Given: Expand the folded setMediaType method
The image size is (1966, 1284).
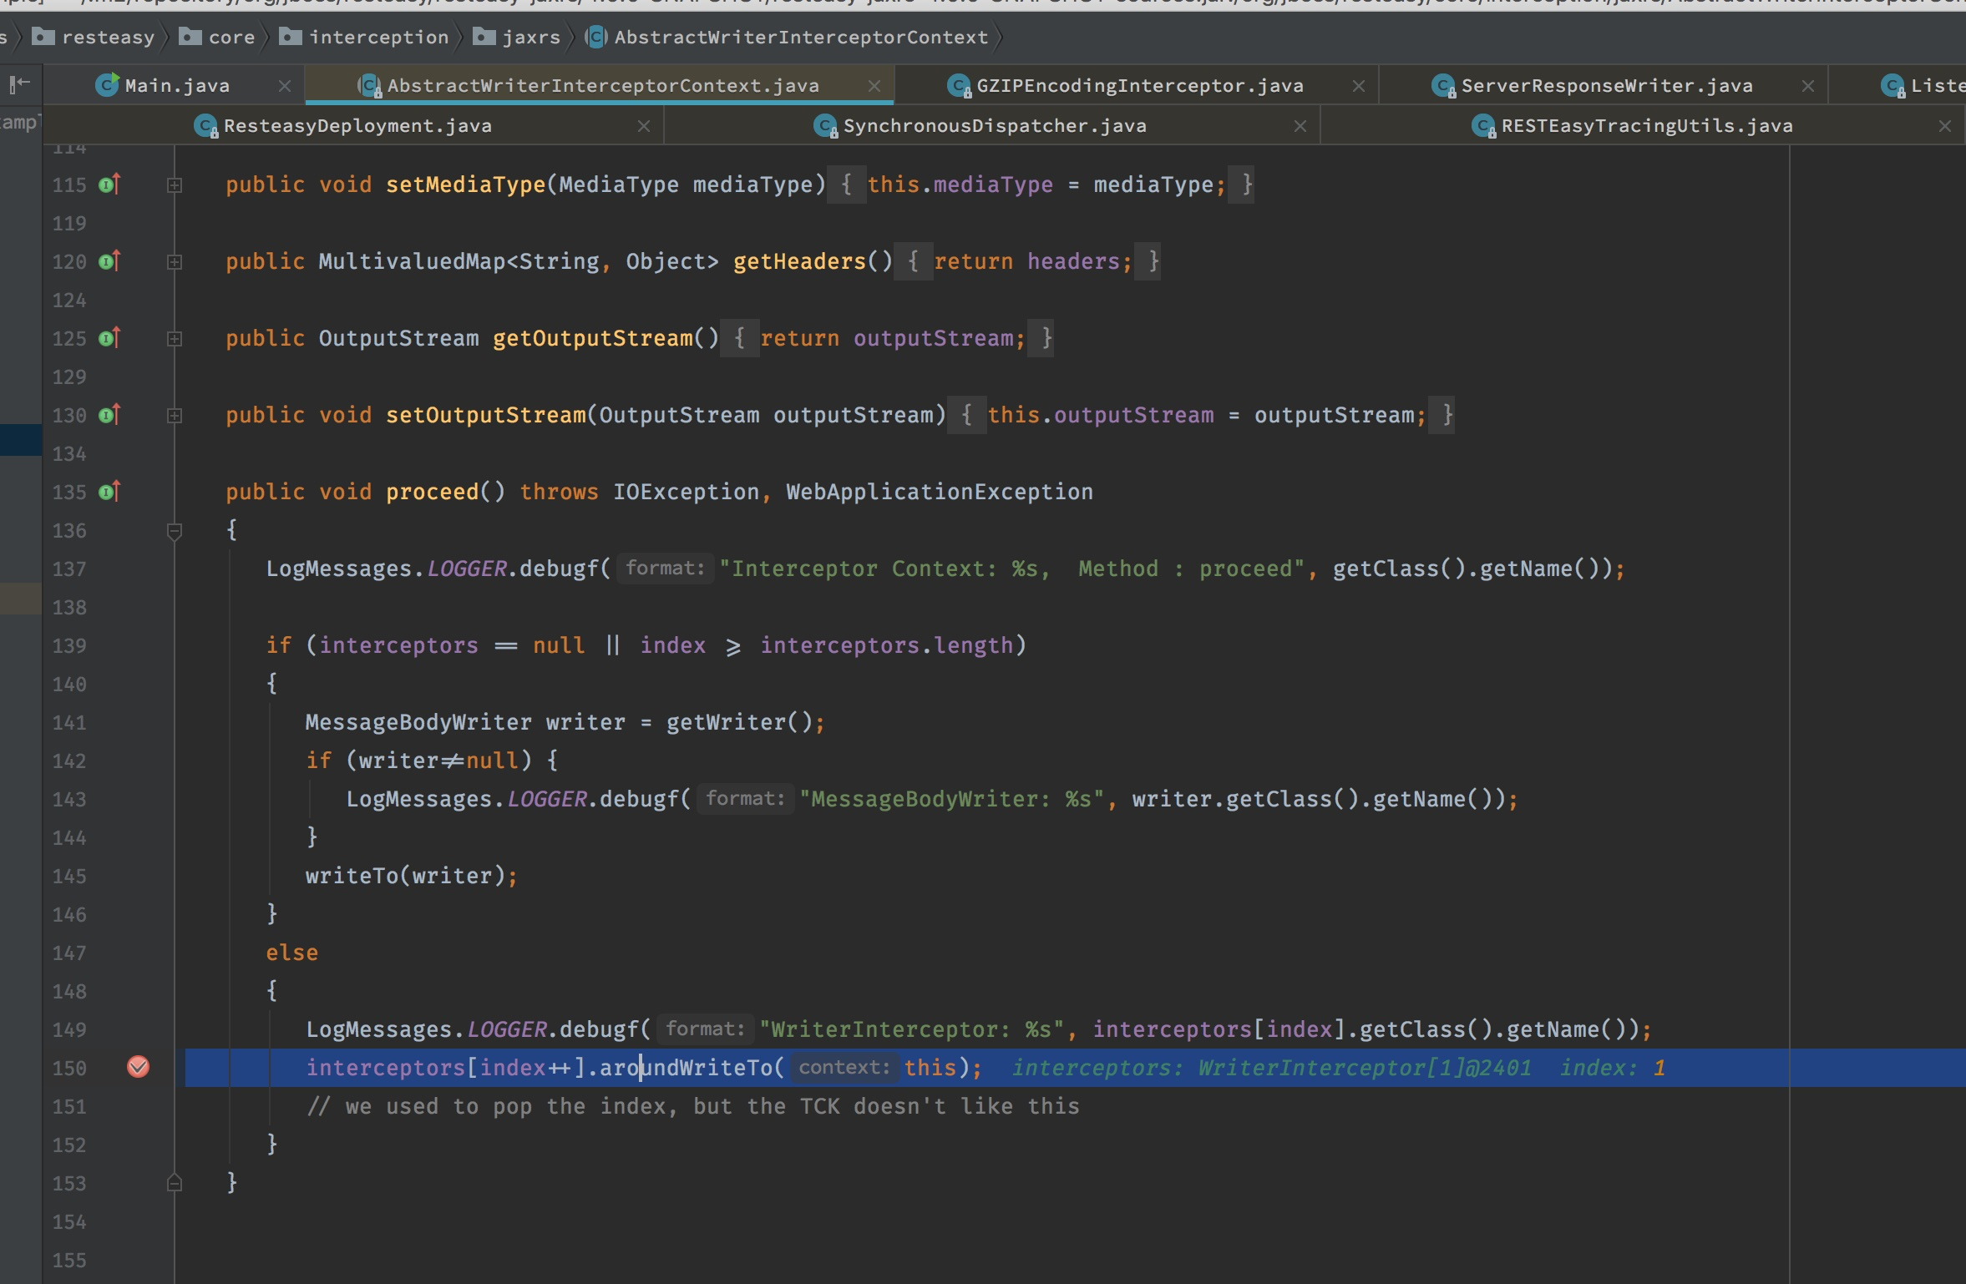Looking at the screenshot, I should point(175,185).
